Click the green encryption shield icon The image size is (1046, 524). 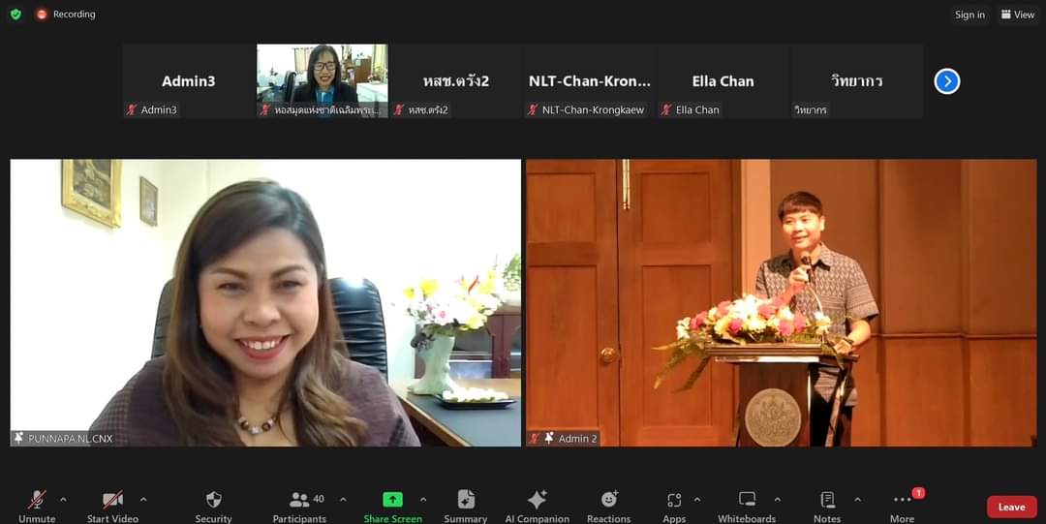tap(15, 15)
